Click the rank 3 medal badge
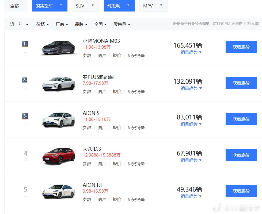The height and width of the screenshot is (214, 262). [x=25, y=116]
